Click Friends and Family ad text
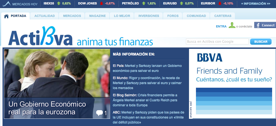The height and width of the screenshot is (126, 276). pos(229,71)
